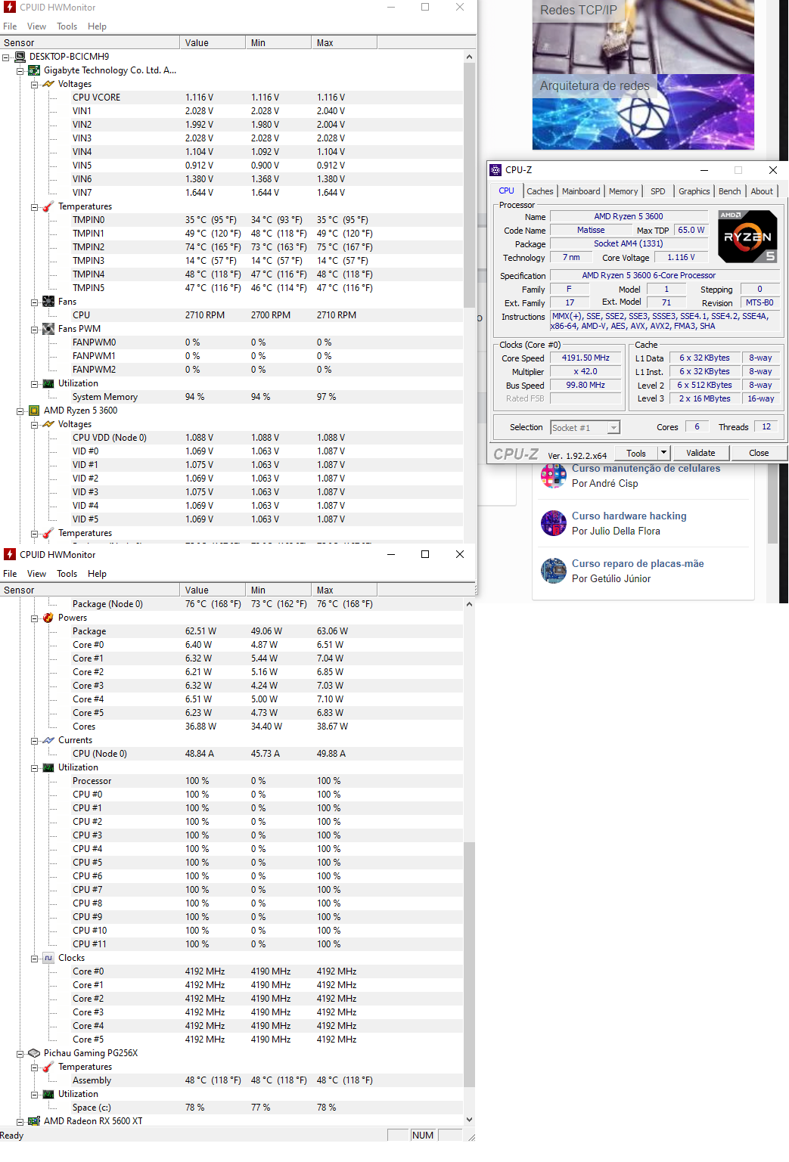Click the Clocks waveform icon

tap(48, 958)
